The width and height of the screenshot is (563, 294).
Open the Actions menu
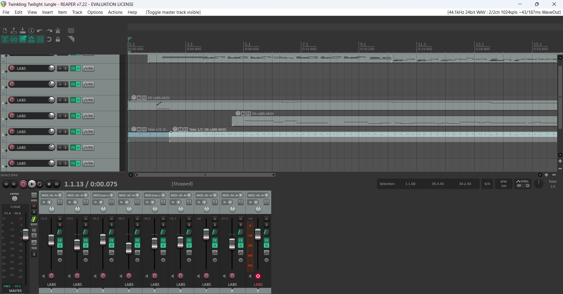(115, 12)
